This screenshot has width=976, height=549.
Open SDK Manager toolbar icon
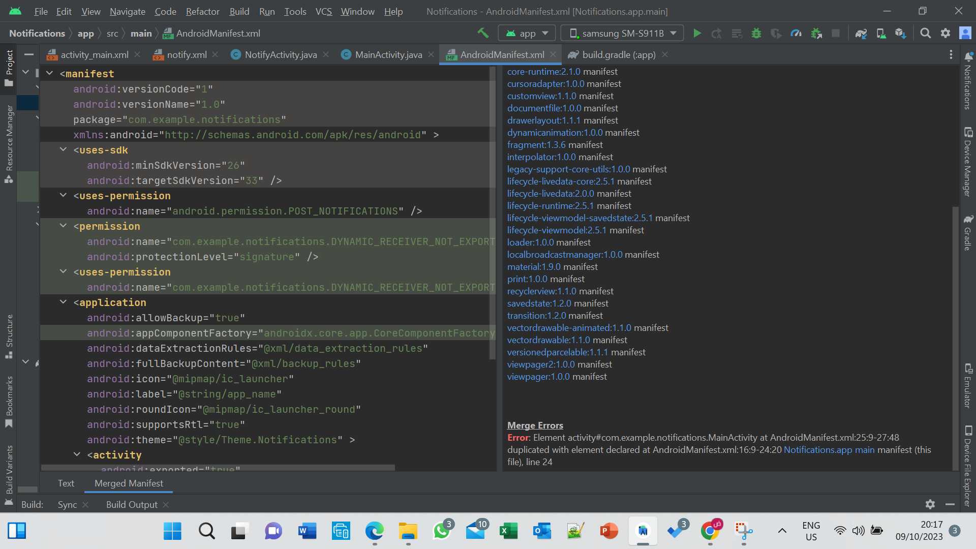tap(900, 33)
